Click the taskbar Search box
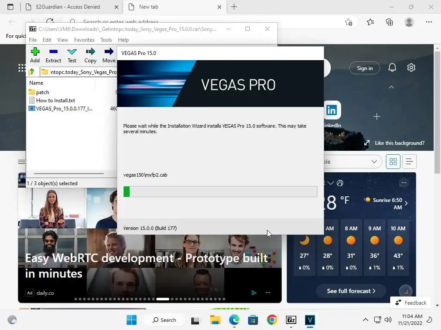441x330 pixels. [164, 320]
